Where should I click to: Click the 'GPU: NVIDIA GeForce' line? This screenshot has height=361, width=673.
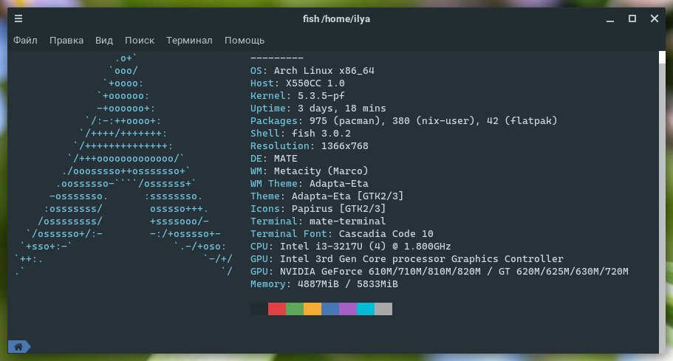(x=440, y=272)
